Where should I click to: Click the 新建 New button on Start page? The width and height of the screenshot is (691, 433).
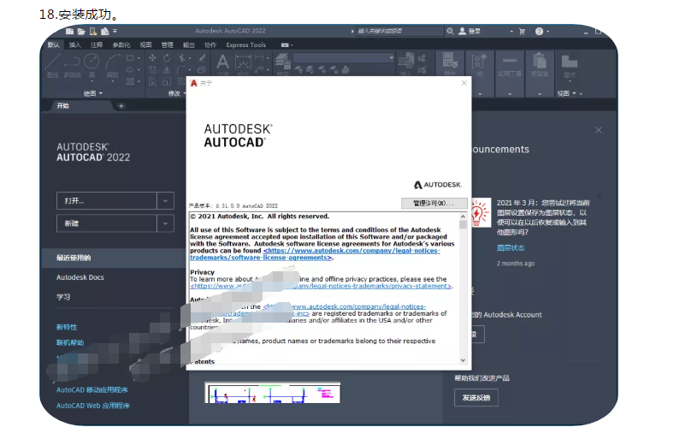point(107,223)
